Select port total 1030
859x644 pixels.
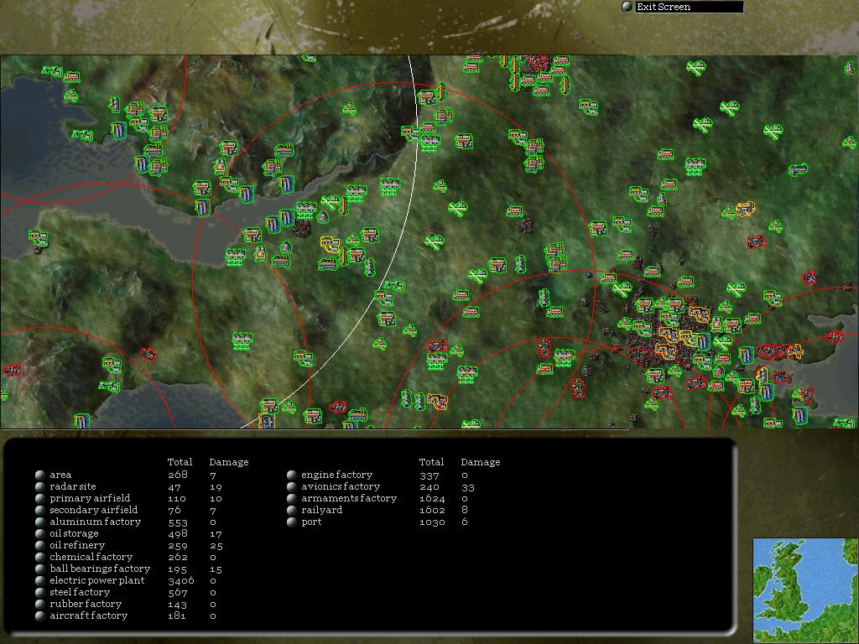point(432,522)
